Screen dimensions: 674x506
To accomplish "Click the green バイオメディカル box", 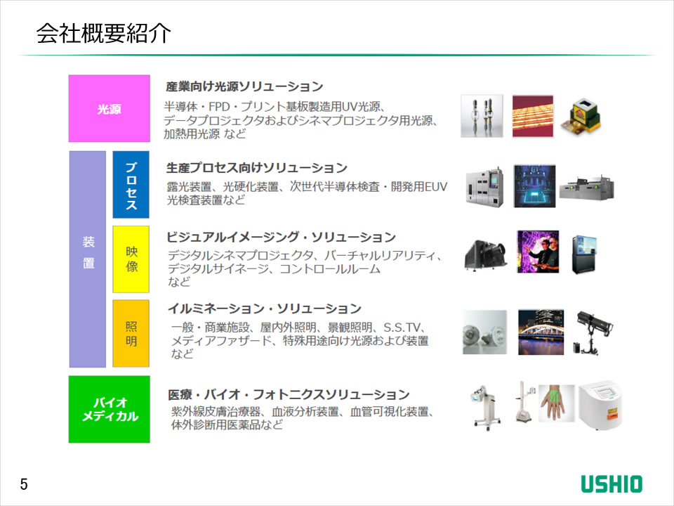I will (109, 409).
